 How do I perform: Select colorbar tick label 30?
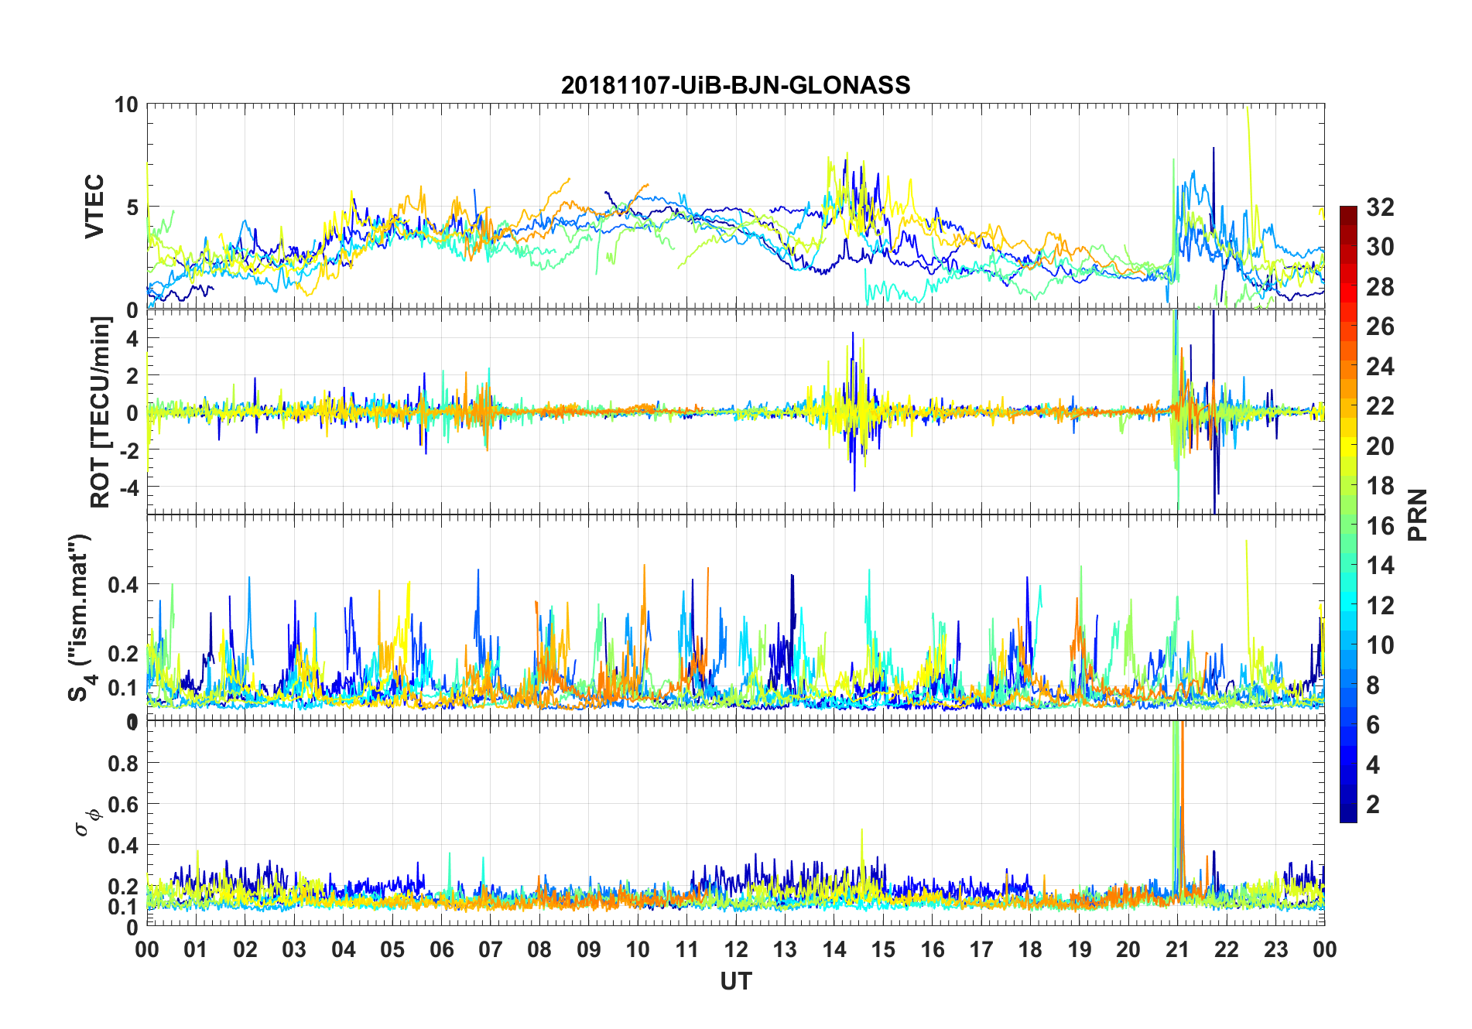(1381, 247)
